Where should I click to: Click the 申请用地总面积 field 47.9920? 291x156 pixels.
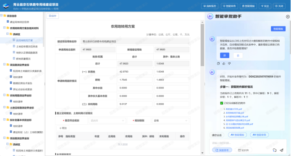98,49
